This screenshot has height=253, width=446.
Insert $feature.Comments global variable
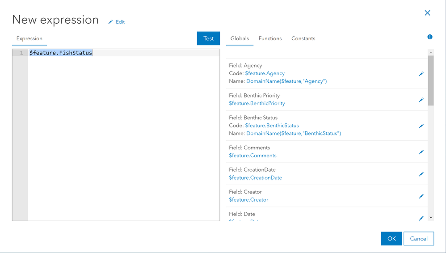coord(252,156)
